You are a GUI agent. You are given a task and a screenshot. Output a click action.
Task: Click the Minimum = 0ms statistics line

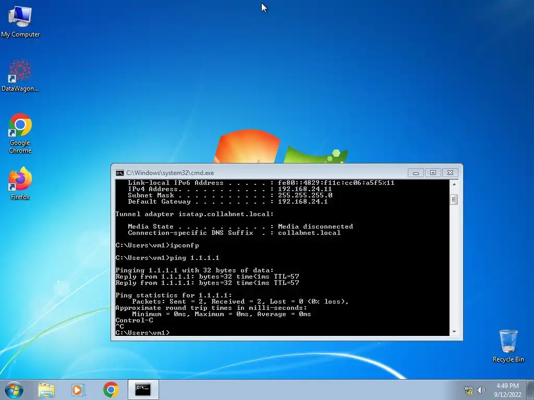click(x=221, y=314)
